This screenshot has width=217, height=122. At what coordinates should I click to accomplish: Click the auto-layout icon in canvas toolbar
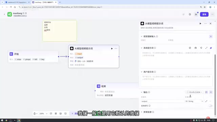[56, 114]
